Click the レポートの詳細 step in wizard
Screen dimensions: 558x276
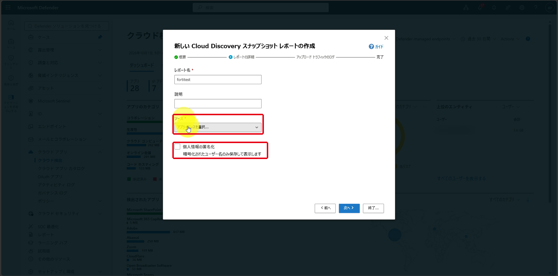coord(242,57)
